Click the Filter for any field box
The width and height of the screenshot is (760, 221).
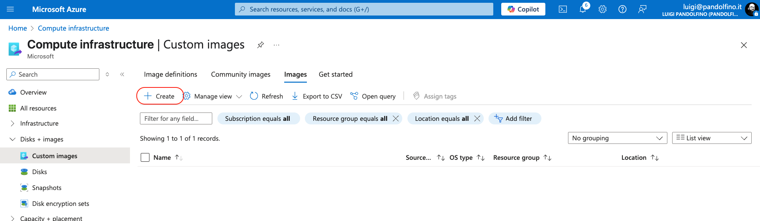(176, 118)
